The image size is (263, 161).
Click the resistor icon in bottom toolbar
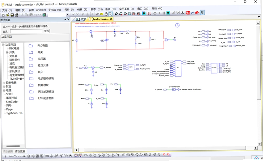coord(11,156)
